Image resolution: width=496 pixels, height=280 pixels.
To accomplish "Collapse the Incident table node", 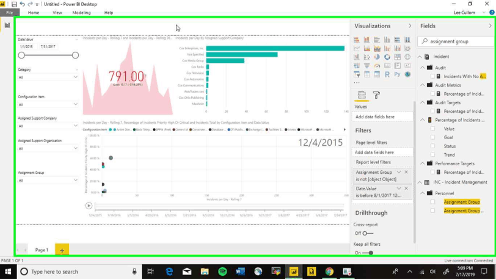I will tap(420, 57).
